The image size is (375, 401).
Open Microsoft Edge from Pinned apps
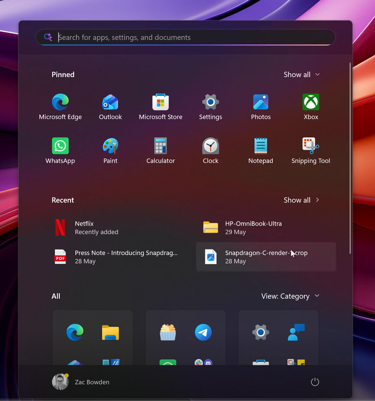[60, 107]
